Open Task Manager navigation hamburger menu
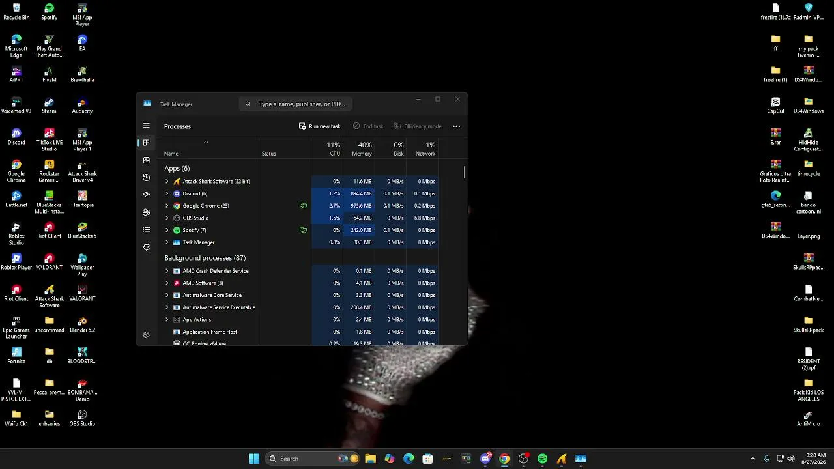Image resolution: width=834 pixels, height=469 pixels. pos(146,126)
